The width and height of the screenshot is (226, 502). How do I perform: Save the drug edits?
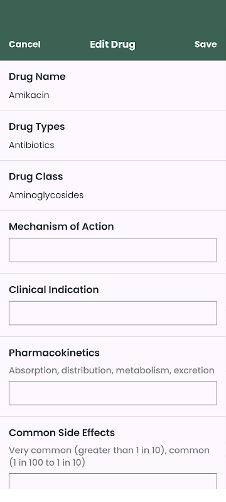[205, 44]
